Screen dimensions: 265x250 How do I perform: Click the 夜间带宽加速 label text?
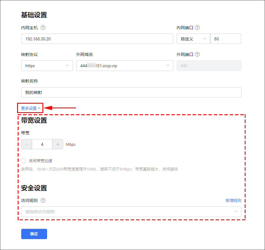40,161
